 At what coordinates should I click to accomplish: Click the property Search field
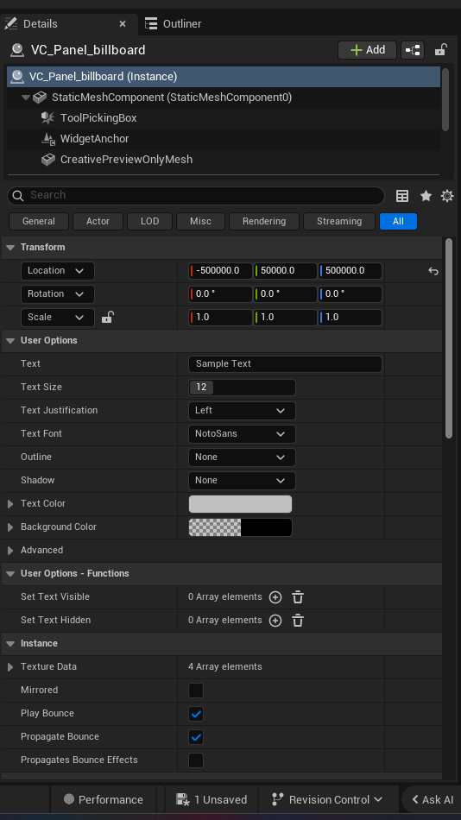point(196,196)
